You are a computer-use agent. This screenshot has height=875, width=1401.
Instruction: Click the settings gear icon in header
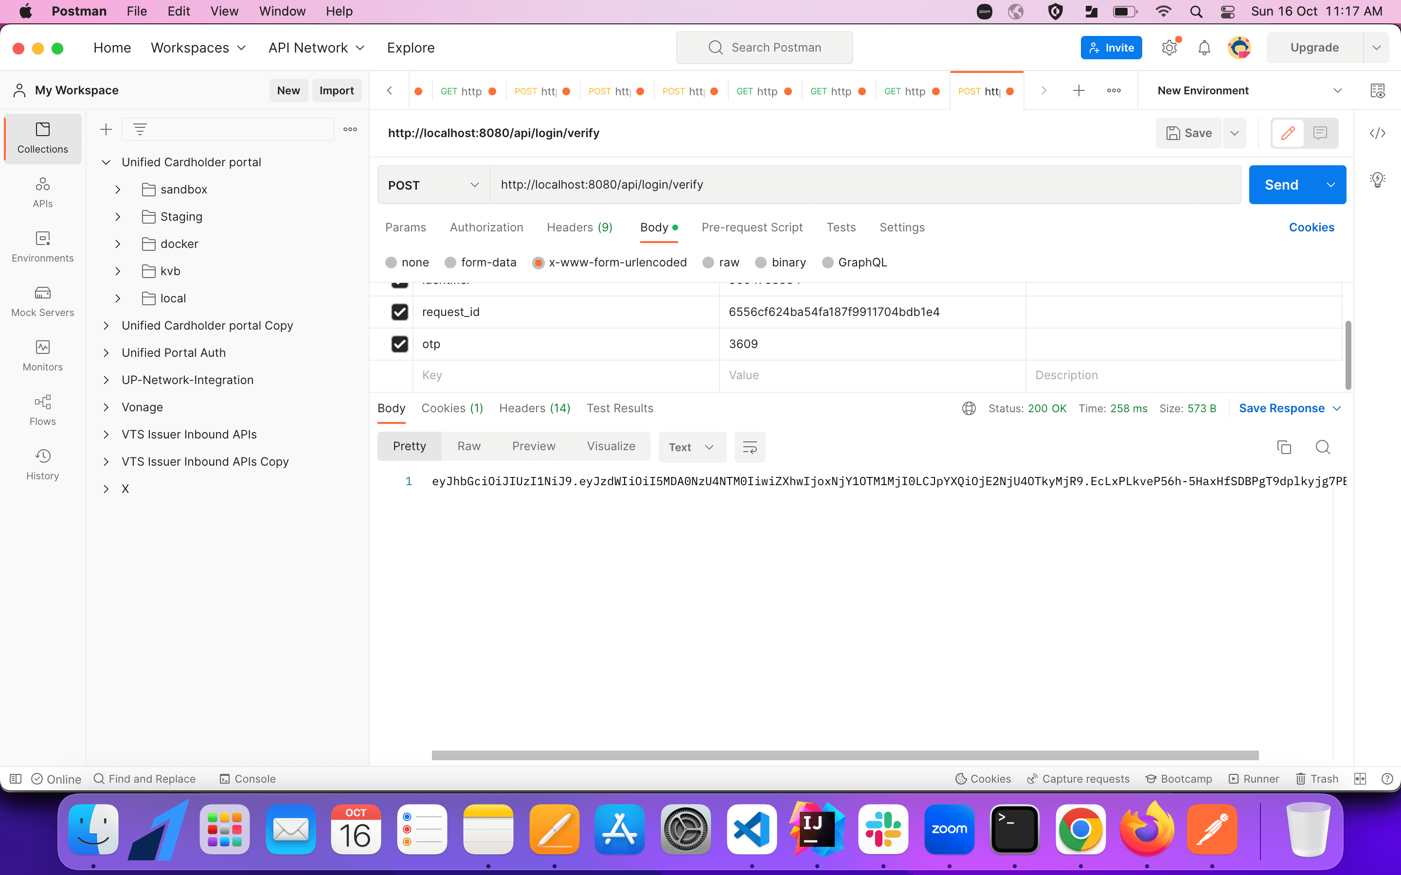(1169, 48)
